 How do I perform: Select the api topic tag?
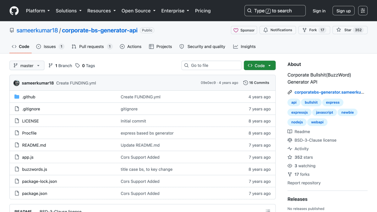tap(294, 102)
